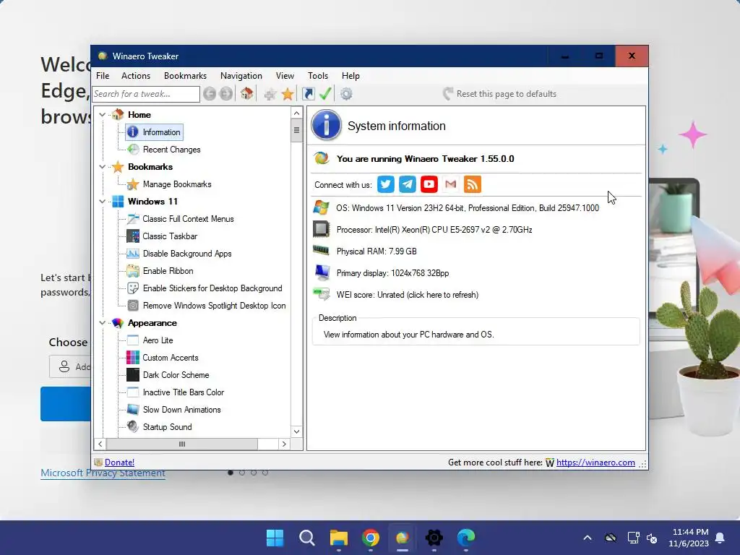Open settings via the gear toolbar icon
The width and height of the screenshot is (740, 555).
346,94
